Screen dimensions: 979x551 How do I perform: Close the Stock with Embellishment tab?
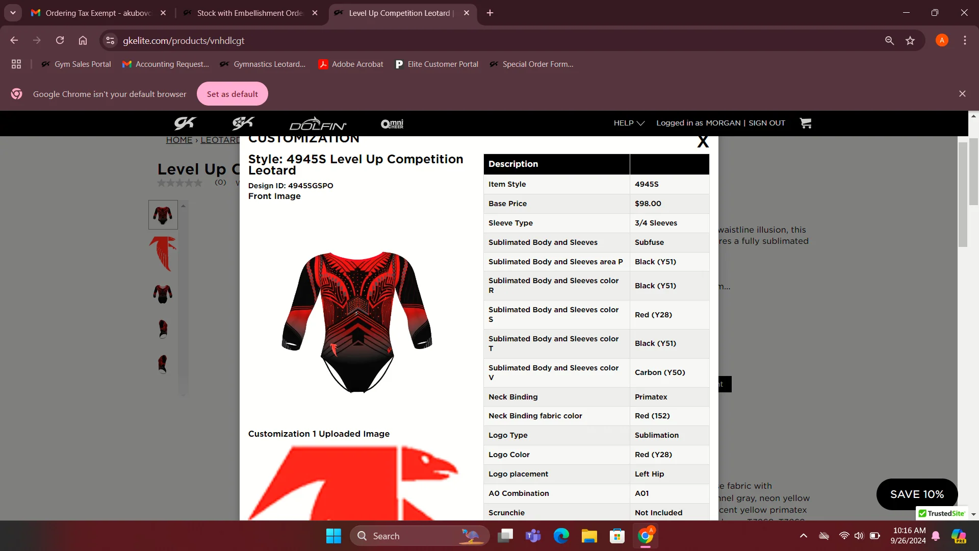(x=315, y=13)
